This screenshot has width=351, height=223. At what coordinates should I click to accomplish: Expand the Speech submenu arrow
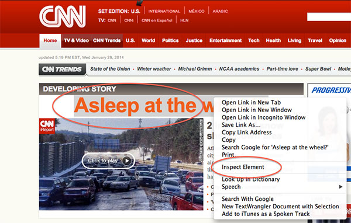[340, 187]
